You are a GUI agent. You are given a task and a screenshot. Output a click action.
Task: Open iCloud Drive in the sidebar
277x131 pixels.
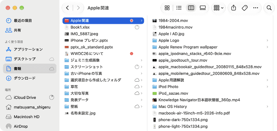point(30,97)
